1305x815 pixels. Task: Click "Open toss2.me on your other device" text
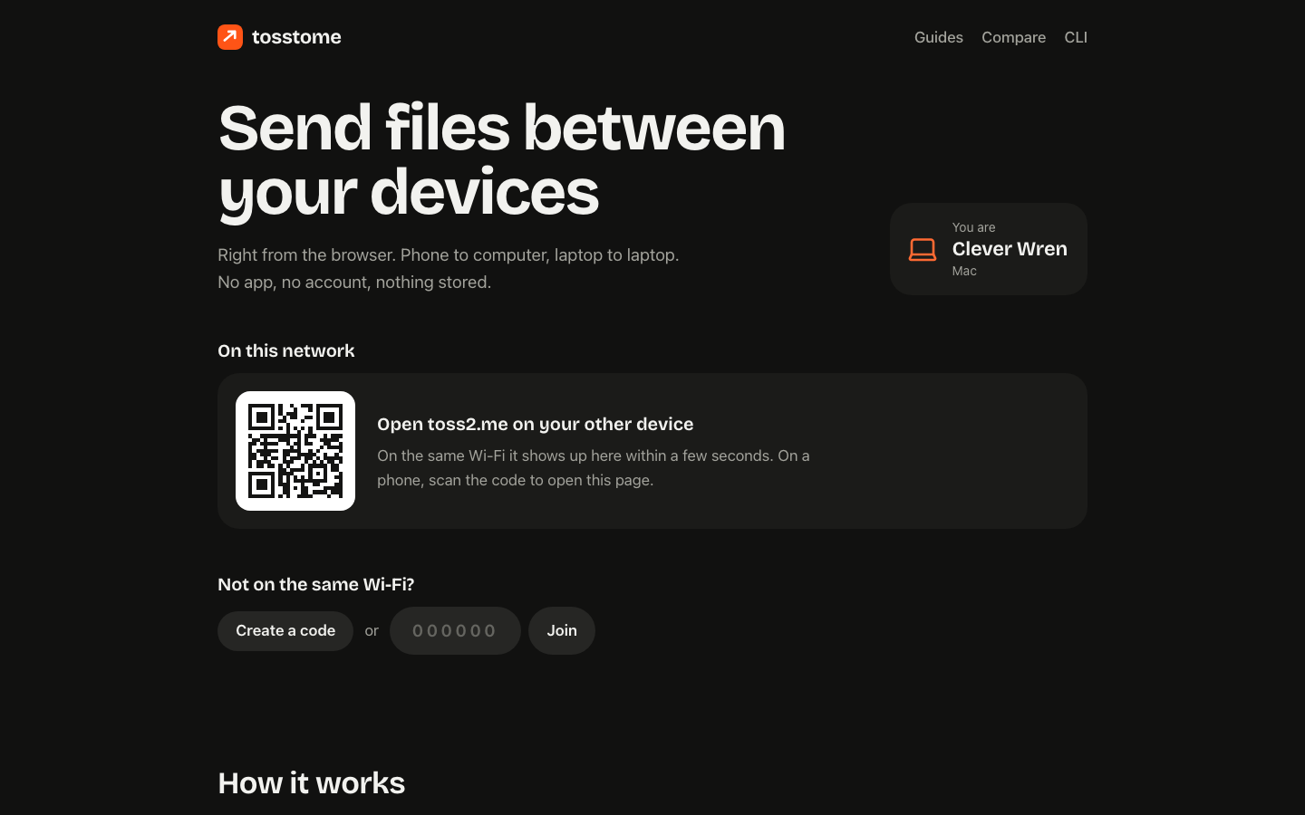click(536, 424)
